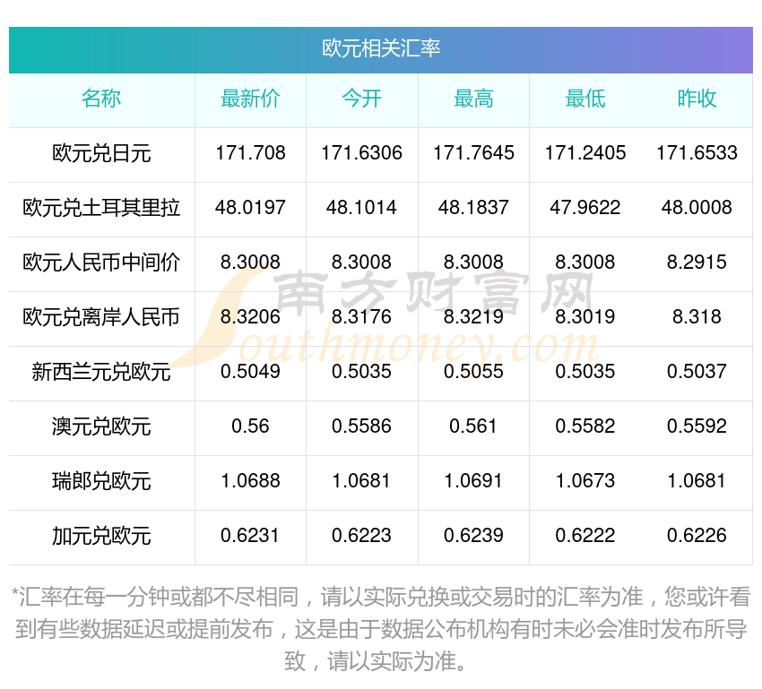The height and width of the screenshot is (689, 762).
Task: Select high value 171.7645
Action: coord(473,153)
